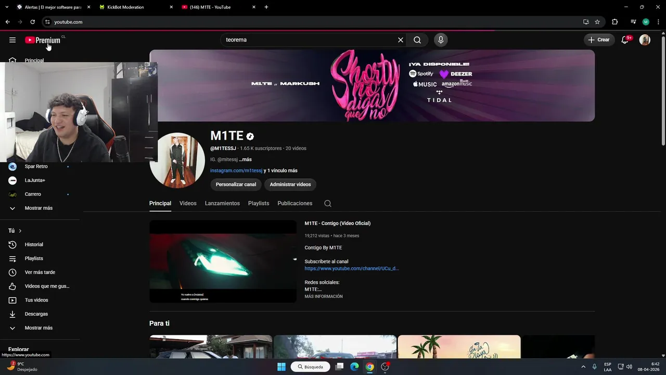Switch to KickBot Moderation tab
This screenshot has height=375, width=666.
point(135,7)
